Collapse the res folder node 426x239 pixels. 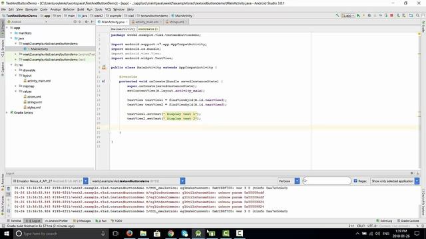coord(11,65)
